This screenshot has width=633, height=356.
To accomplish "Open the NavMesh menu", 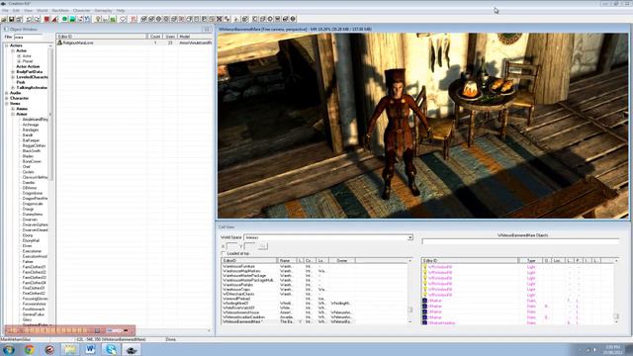I will (x=60, y=11).
